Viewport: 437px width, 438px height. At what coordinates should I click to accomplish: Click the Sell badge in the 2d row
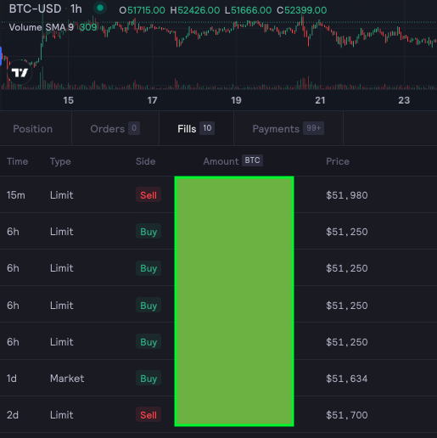(x=148, y=414)
